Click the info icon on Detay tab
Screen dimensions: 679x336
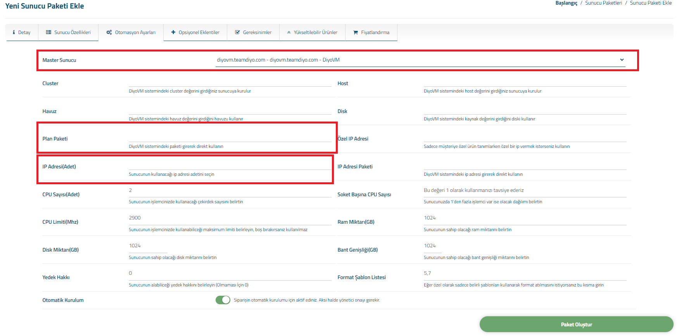coord(14,33)
